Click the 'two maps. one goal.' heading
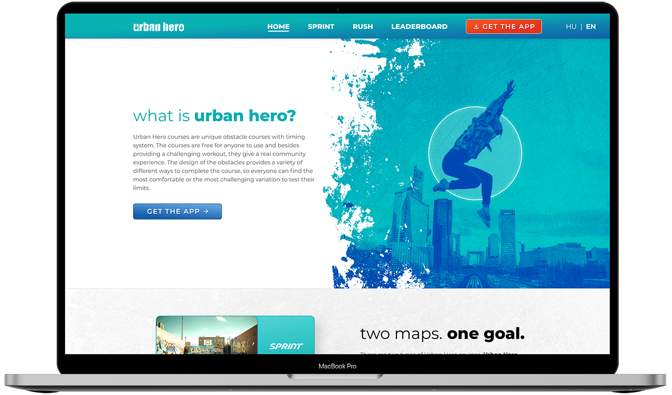The image size is (672, 395). pos(442,334)
